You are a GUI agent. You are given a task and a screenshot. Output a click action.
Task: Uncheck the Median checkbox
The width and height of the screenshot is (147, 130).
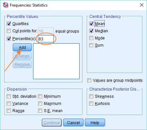91,31
